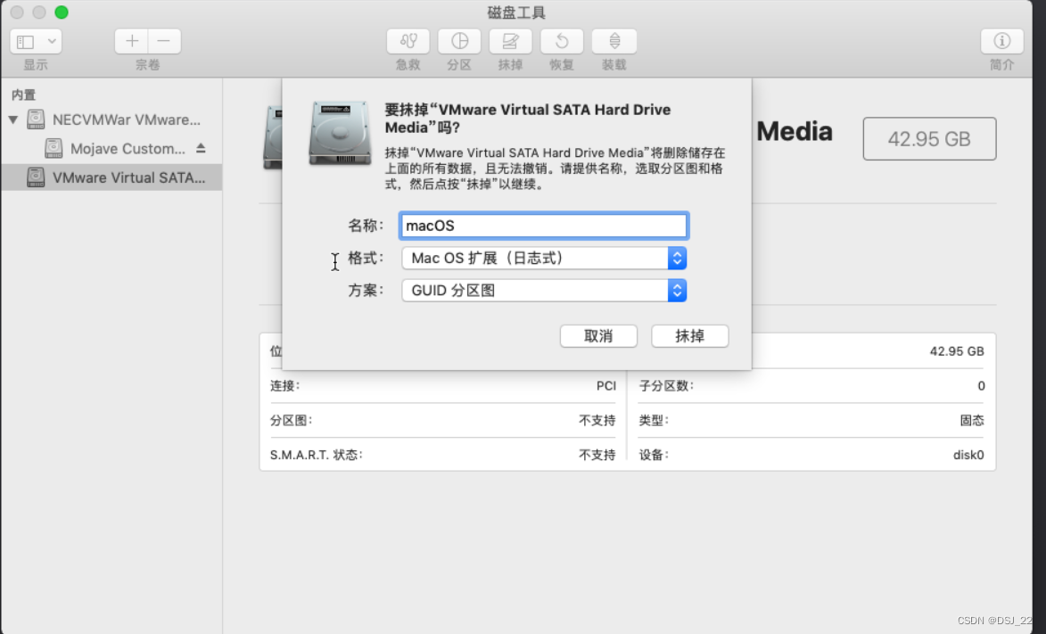Click the 42.95 GB capacity box
The image size is (1046, 634).
(929, 139)
